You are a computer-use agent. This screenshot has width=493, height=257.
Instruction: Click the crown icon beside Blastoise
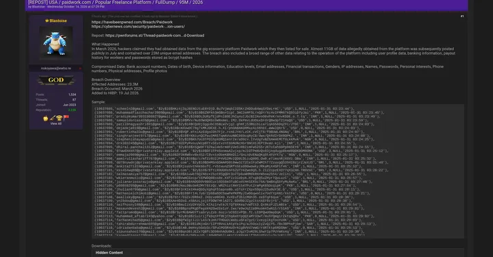click(47, 21)
